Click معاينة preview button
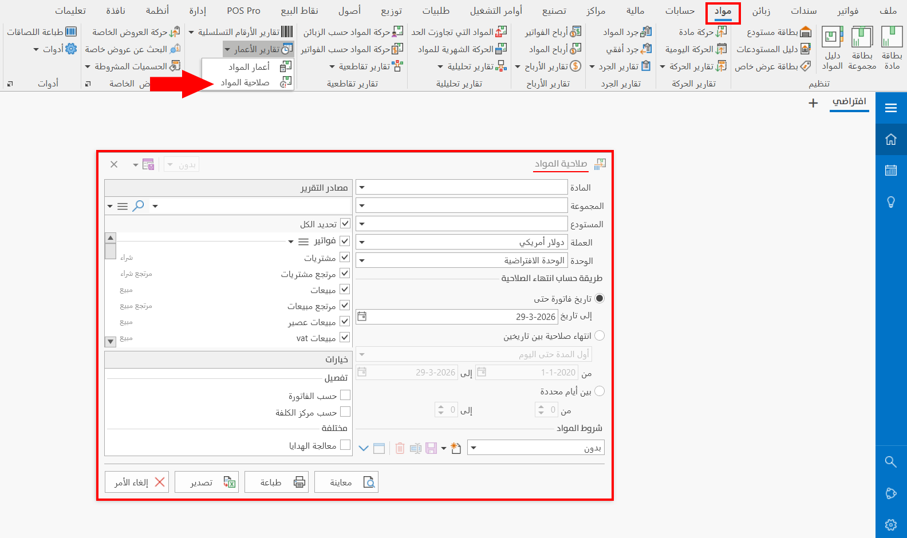 tap(346, 482)
